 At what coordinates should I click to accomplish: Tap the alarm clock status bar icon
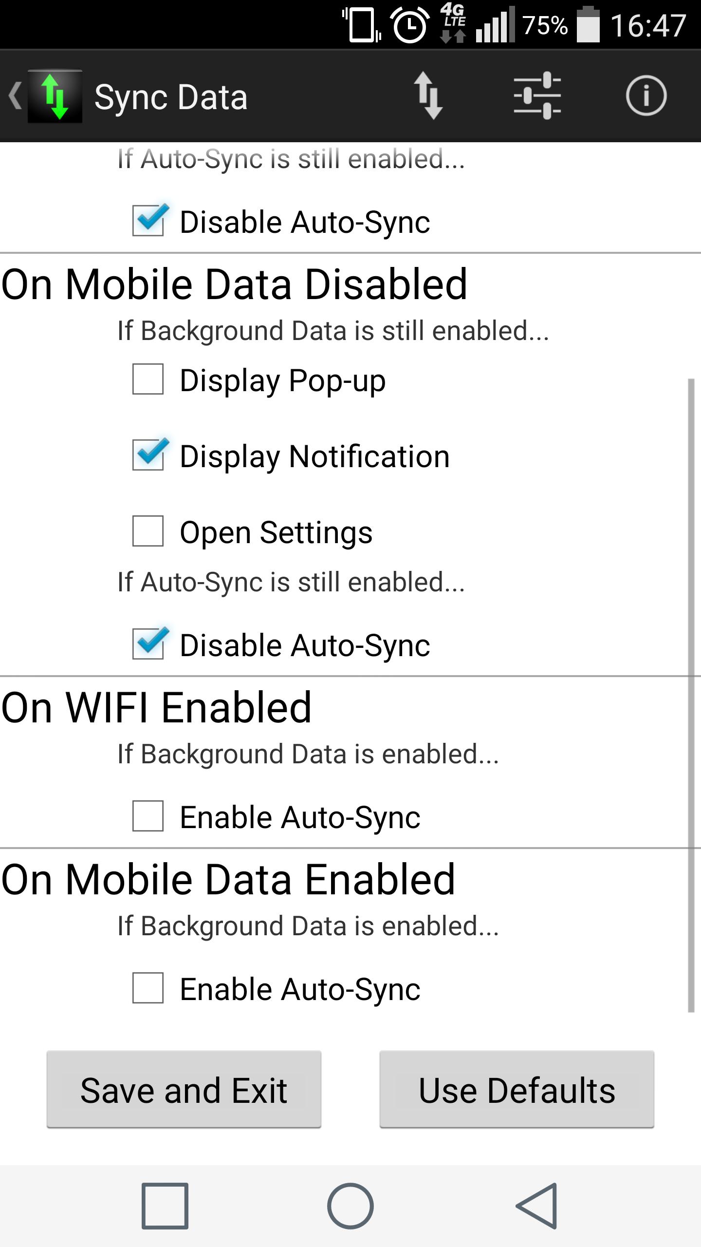point(410,25)
